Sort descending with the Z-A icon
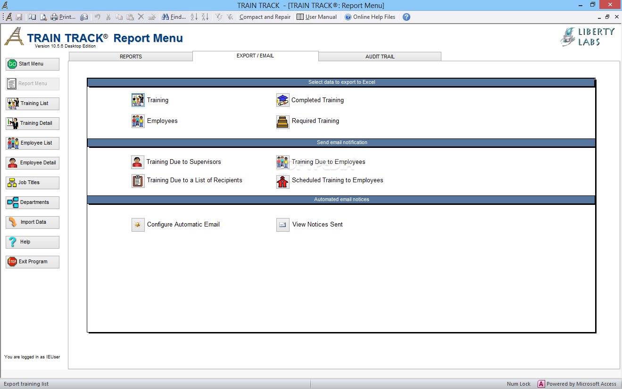The image size is (622, 389). [205, 17]
